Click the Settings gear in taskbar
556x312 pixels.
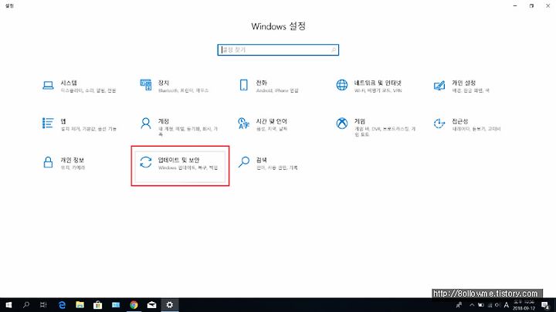coord(169,305)
